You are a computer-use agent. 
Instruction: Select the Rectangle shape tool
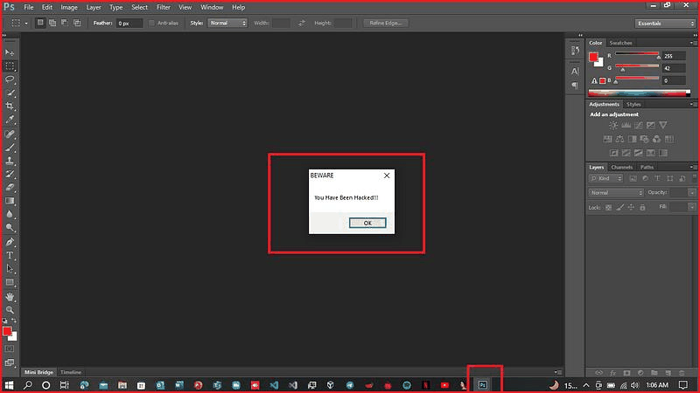pos(10,282)
